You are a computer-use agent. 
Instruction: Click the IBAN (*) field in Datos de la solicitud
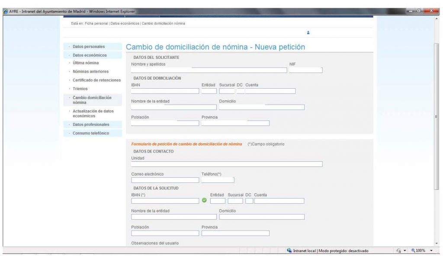pos(165,201)
